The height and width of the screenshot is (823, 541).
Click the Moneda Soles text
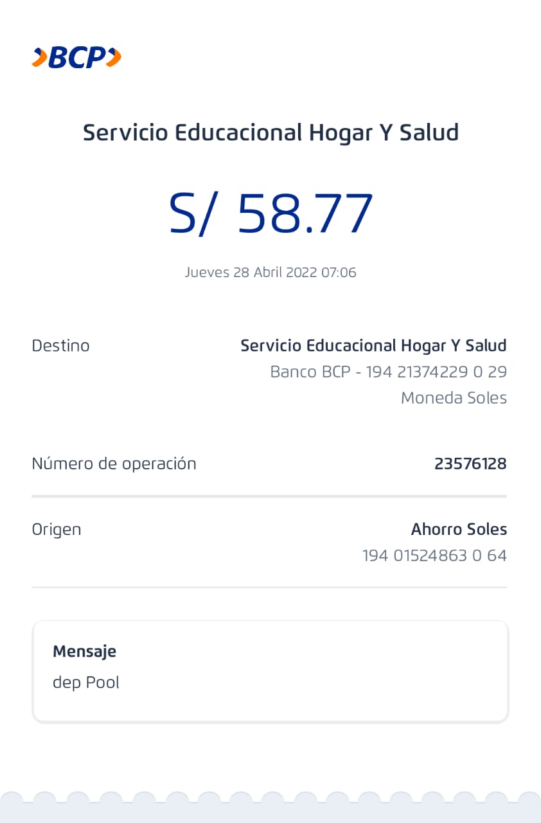pyautogui.click(x=454, y=398)
